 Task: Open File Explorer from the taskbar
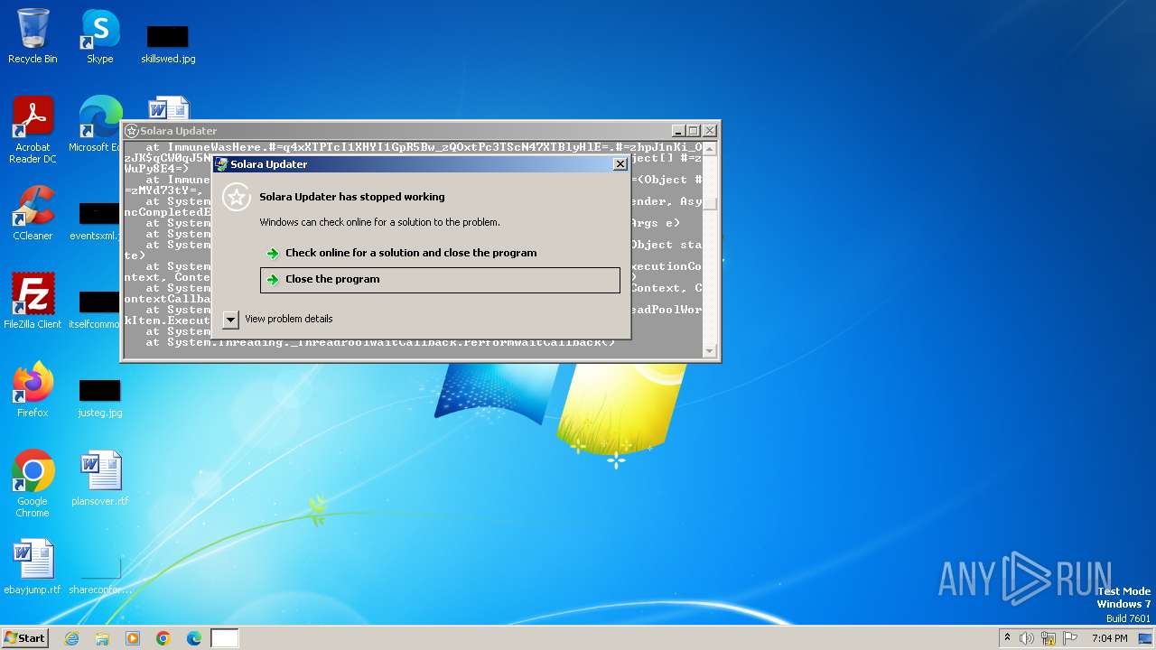tap(102, 638)
